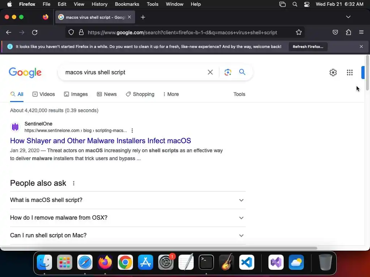Launch Finder from the dock
The image size is (370, 277).
click(x=44, y=262)
